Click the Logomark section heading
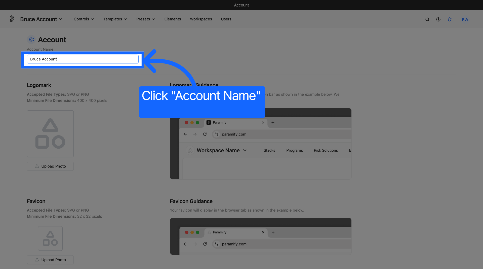The height and width of the screenshot is (269, 483). (39, 85)
